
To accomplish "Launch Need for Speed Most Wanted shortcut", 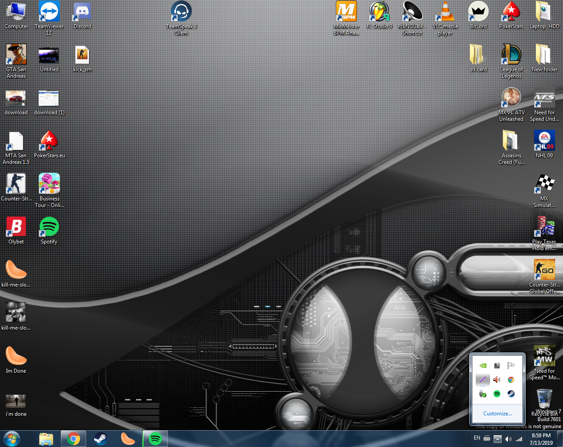I will [544, 363].
